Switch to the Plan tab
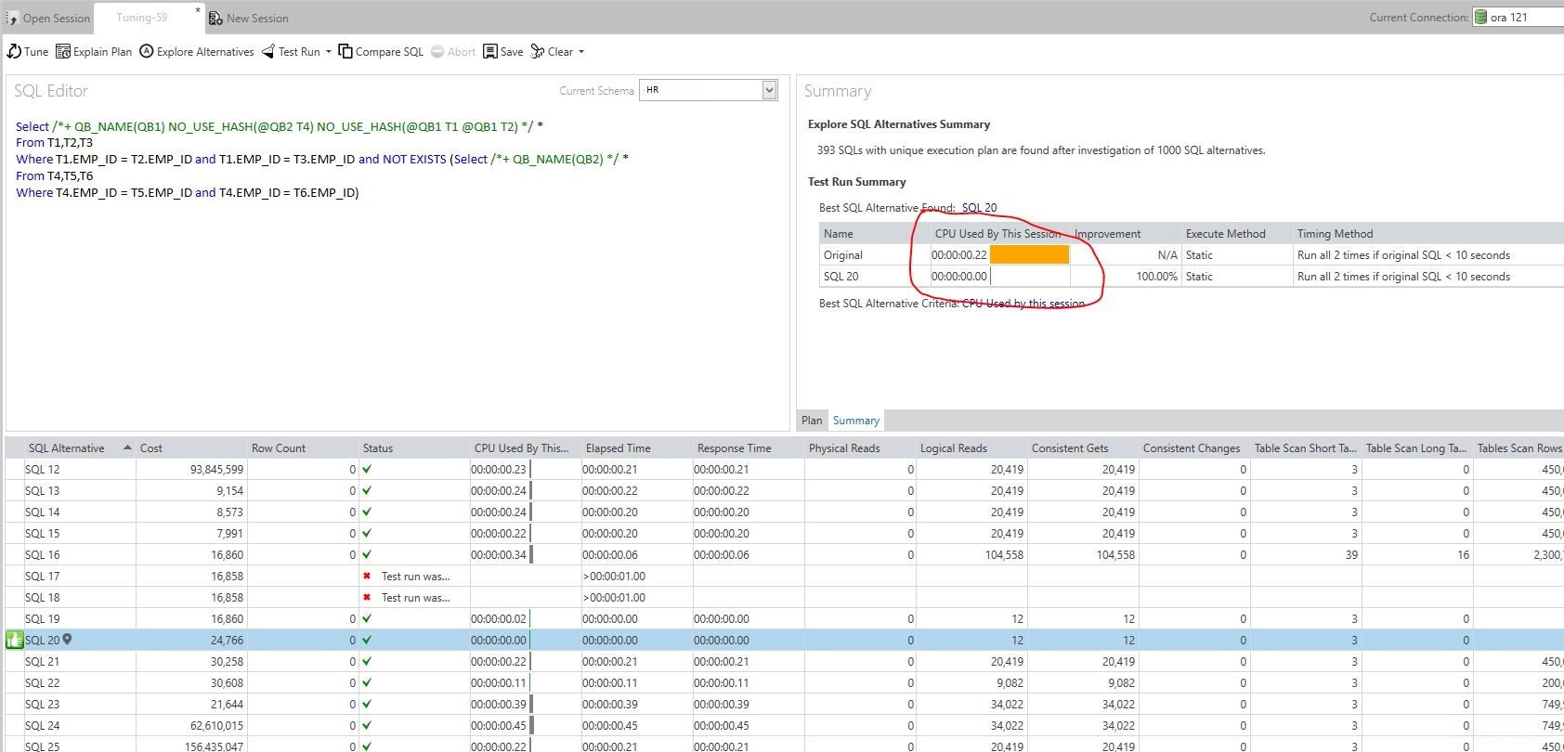This screenshot has height=752, width=1564. 812,421
